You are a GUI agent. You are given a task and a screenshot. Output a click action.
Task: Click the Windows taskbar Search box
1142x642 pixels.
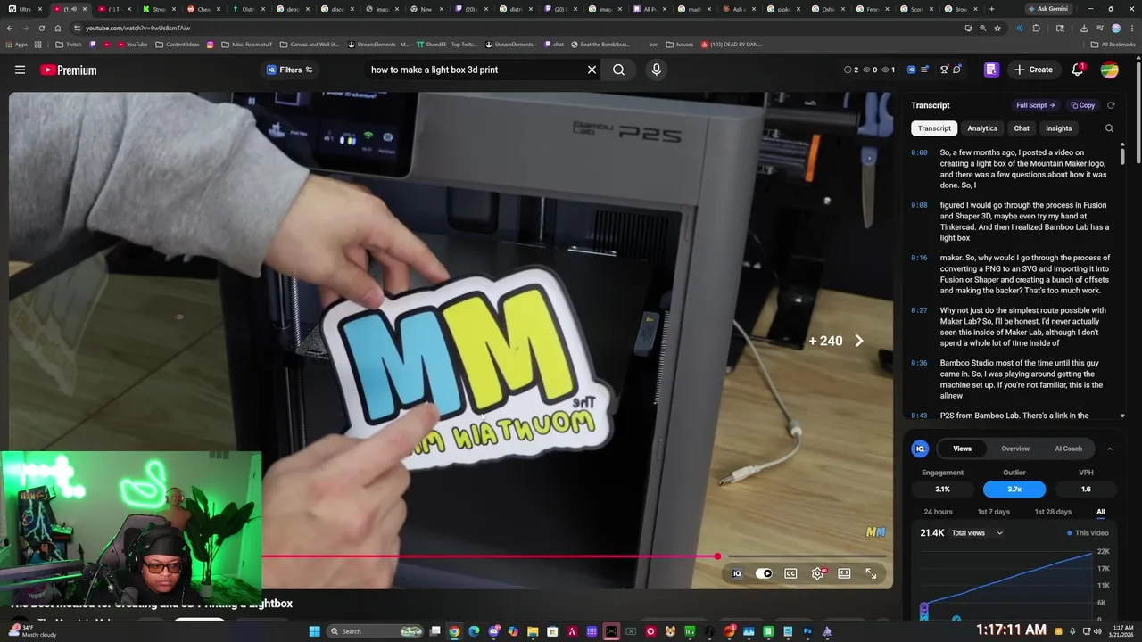[375, 631]
